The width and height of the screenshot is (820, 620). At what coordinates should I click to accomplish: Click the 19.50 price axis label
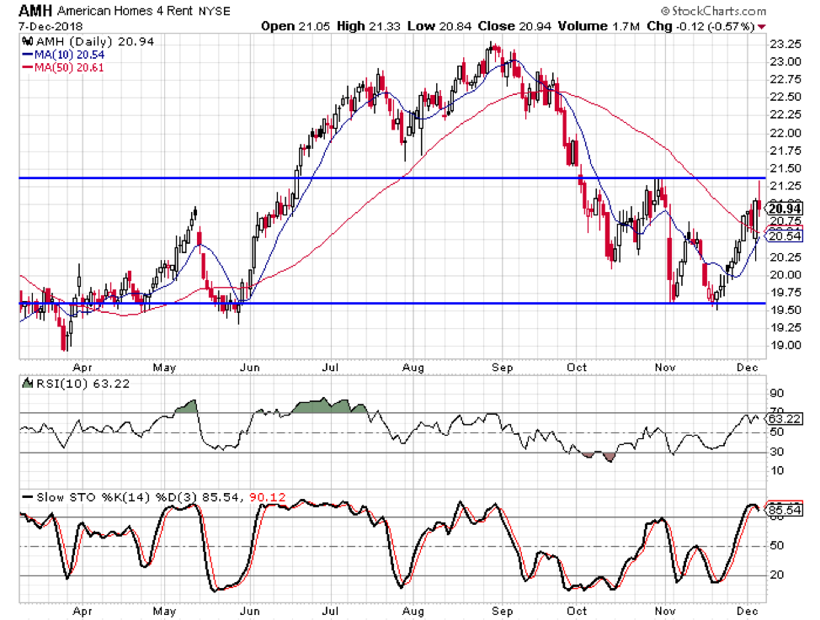(x=785, y=310)
